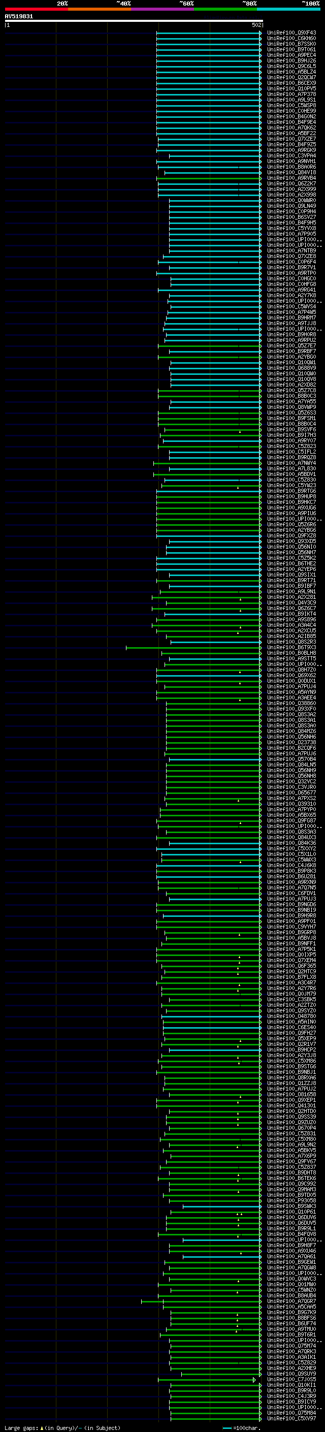The width and height of the screenshot is (325, 1432).
Task: Select hit label UniRef100_B9GEW1
Action: [x=291, y=1262]
